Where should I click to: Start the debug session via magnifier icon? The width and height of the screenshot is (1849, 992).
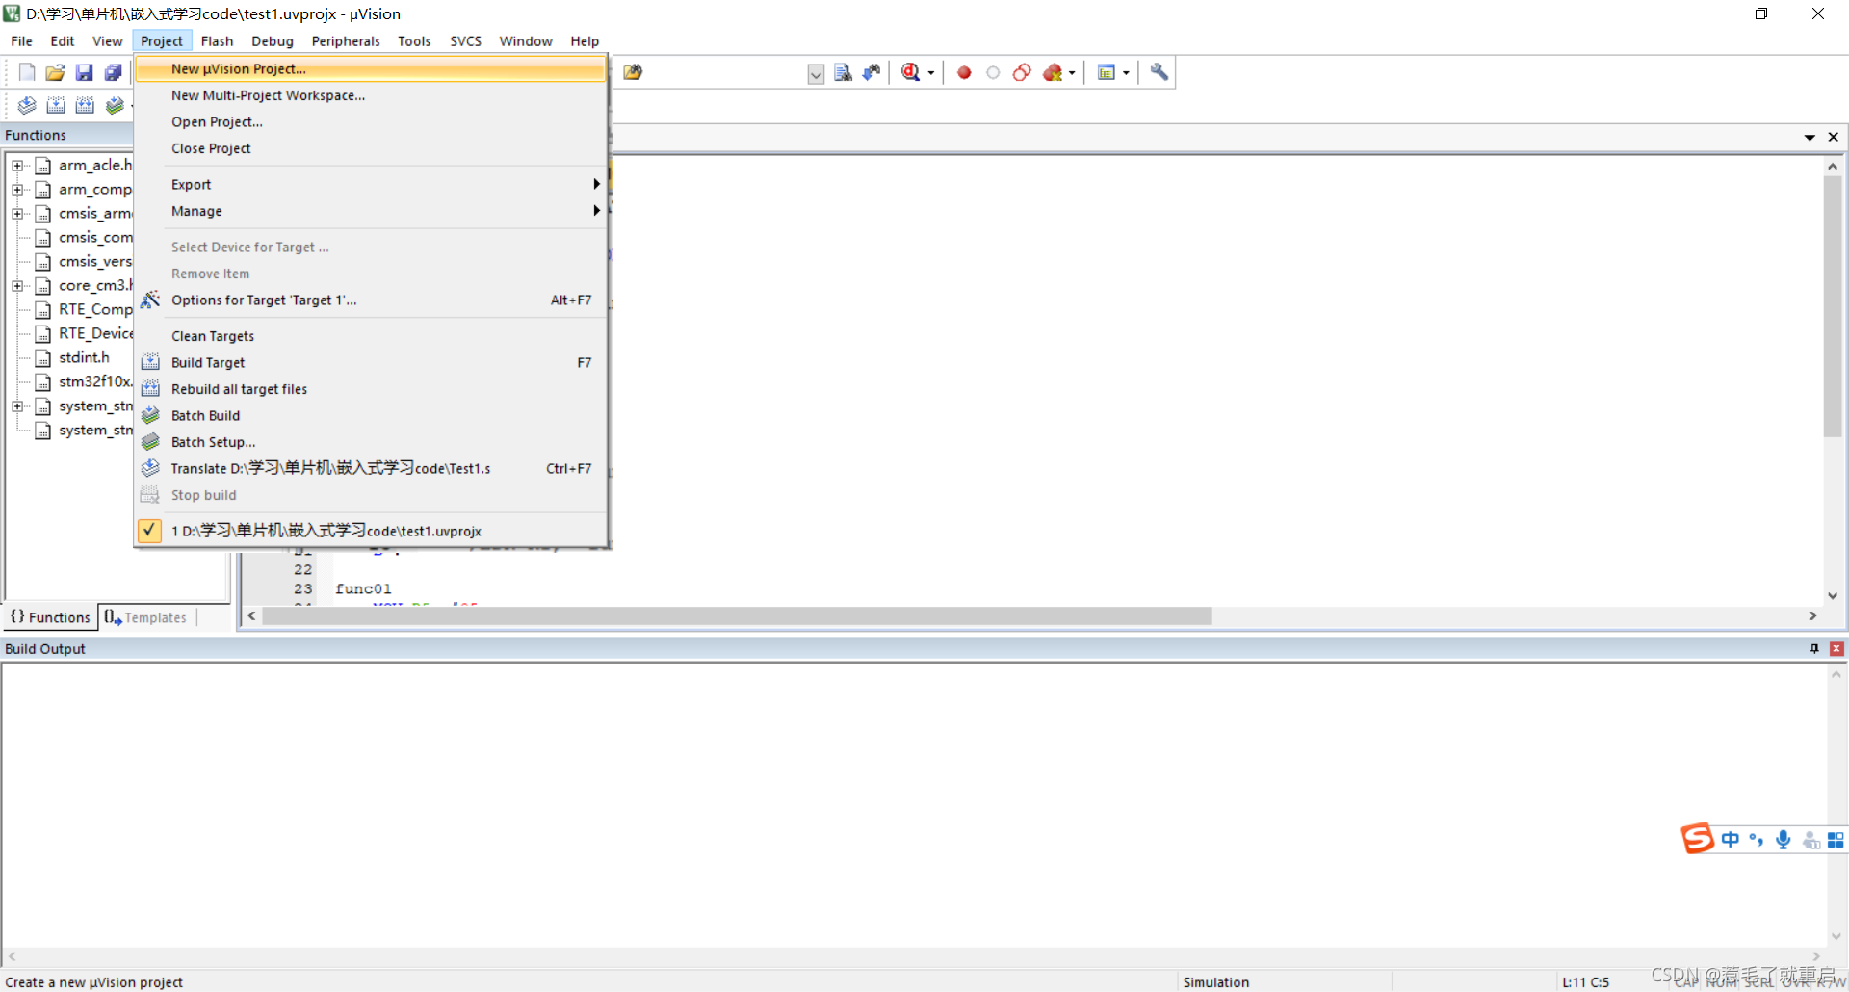pos(910,72)
